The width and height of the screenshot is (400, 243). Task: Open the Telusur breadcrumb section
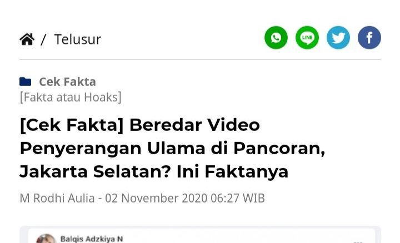(78, 39)
